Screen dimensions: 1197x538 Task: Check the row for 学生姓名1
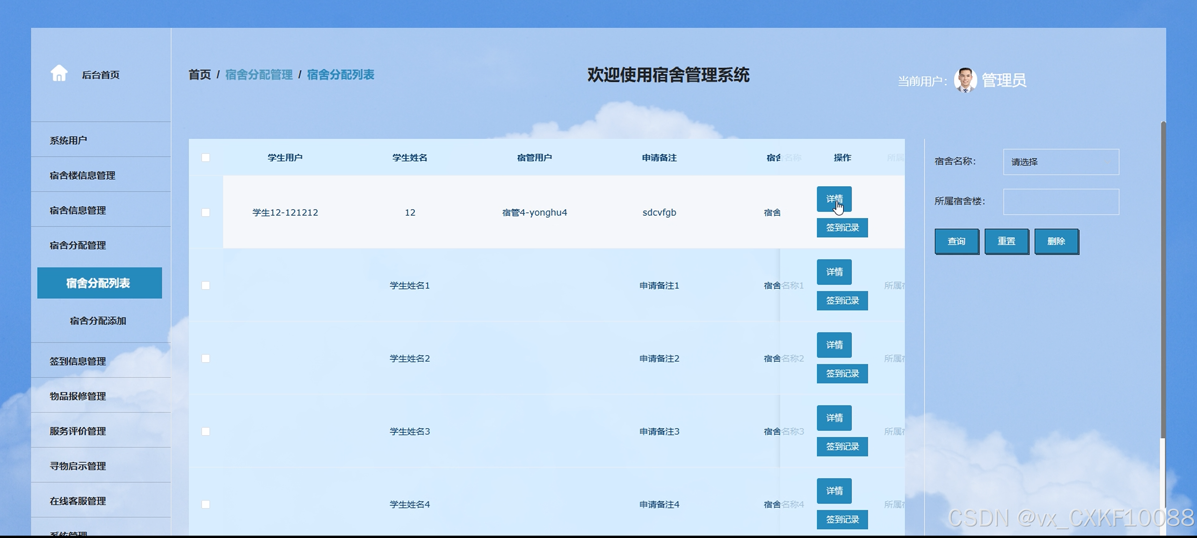tap(206, 285)
